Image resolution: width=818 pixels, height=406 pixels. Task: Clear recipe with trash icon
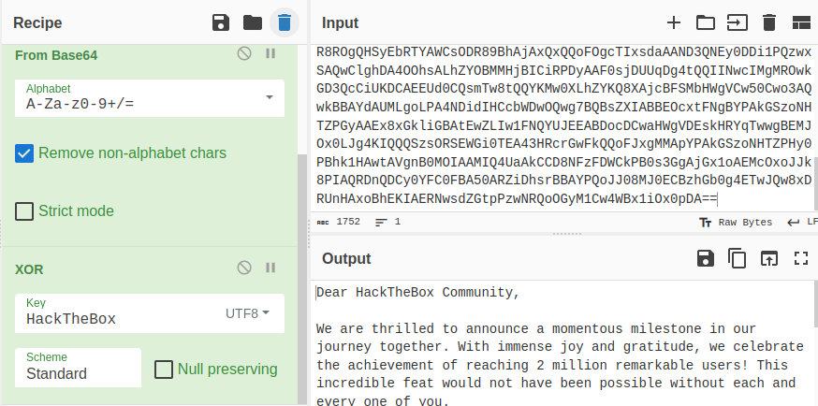tap(283, 22)
